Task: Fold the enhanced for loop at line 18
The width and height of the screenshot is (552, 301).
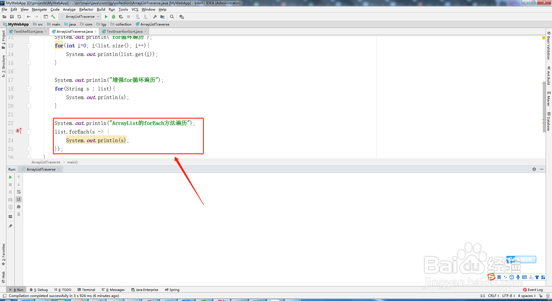Action: point(29,88)
